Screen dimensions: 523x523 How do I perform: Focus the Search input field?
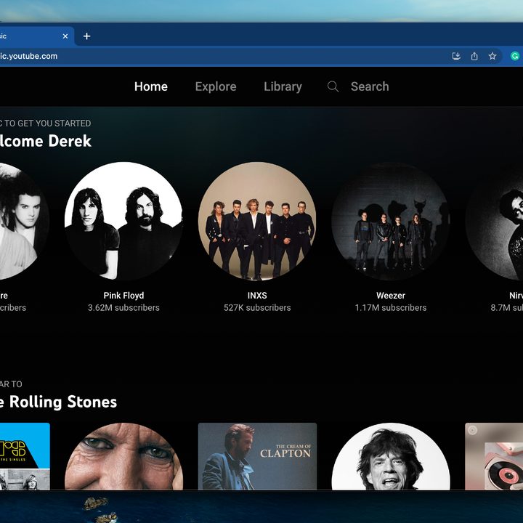click(370, 86)
